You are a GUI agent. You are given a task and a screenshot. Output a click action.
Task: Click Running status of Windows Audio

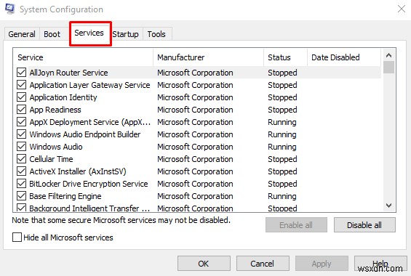tap(282, 147)
